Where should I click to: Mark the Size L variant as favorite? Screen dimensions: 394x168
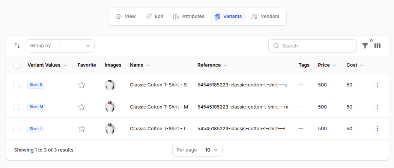[82, 129]
